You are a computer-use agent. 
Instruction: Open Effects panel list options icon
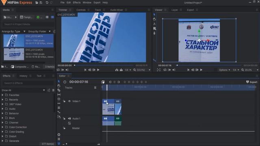pyautogui.click(x=53, y=90)
